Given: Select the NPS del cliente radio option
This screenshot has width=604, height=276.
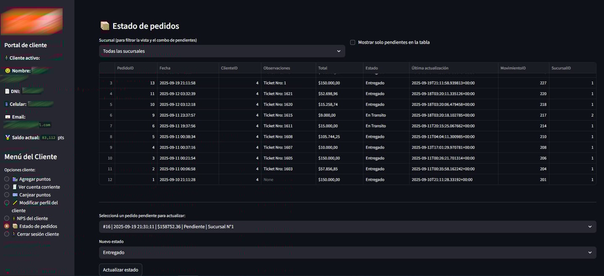Looking at the screenshot, I should coord(7,218).
